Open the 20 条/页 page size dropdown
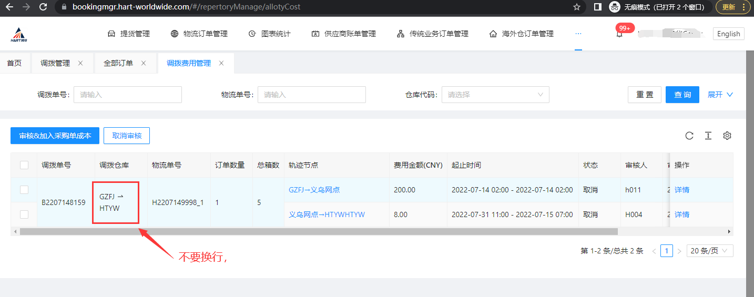 (x=709, y=251)
